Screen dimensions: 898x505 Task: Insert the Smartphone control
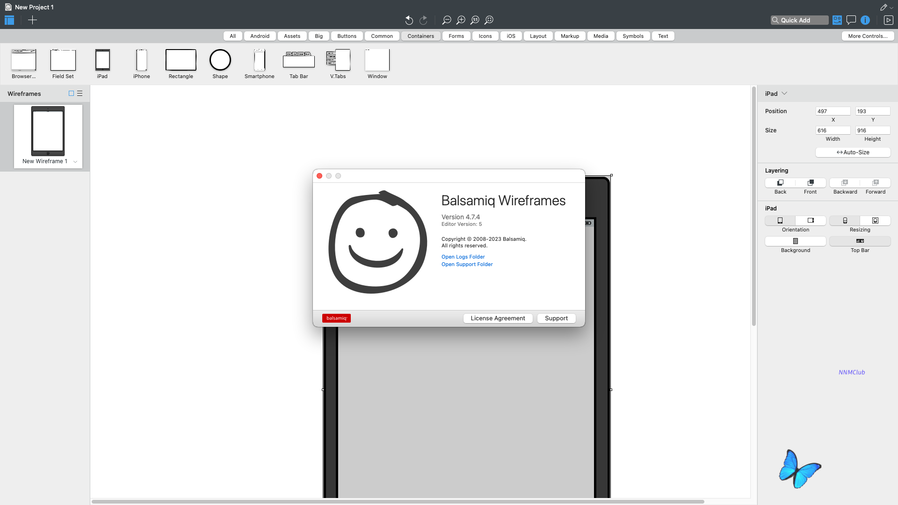(x=260, y=64)
